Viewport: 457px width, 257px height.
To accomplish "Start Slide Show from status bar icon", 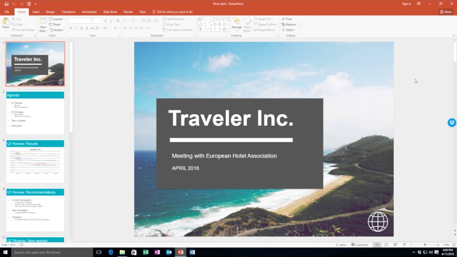I will click(x=404, y=245).
